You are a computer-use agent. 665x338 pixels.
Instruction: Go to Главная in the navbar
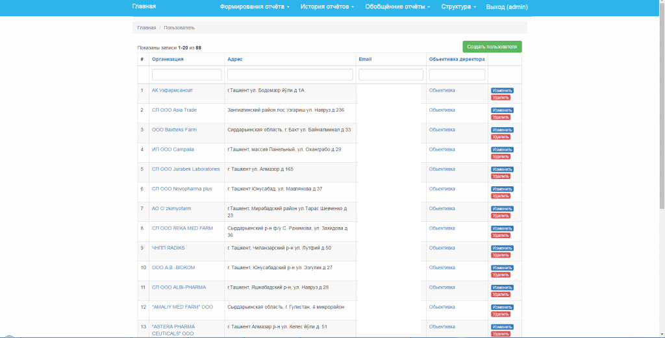coord(144,6)
